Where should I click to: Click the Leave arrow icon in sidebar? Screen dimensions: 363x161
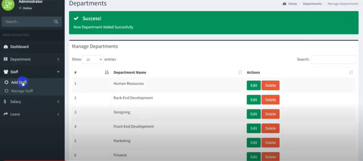(6, 114)
